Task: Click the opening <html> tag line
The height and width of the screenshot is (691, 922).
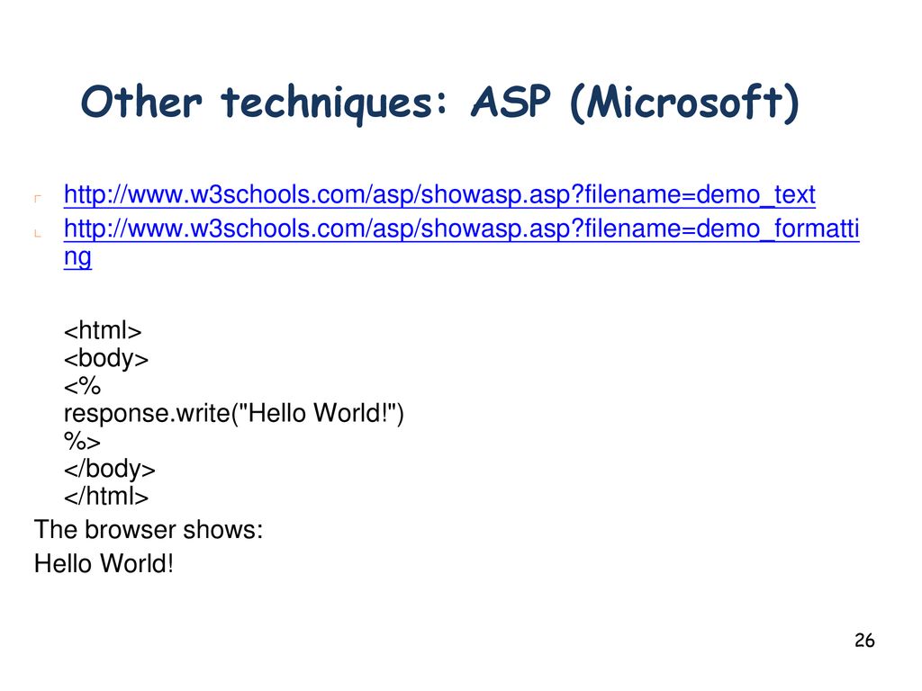Action: click(x=103, y=331)
